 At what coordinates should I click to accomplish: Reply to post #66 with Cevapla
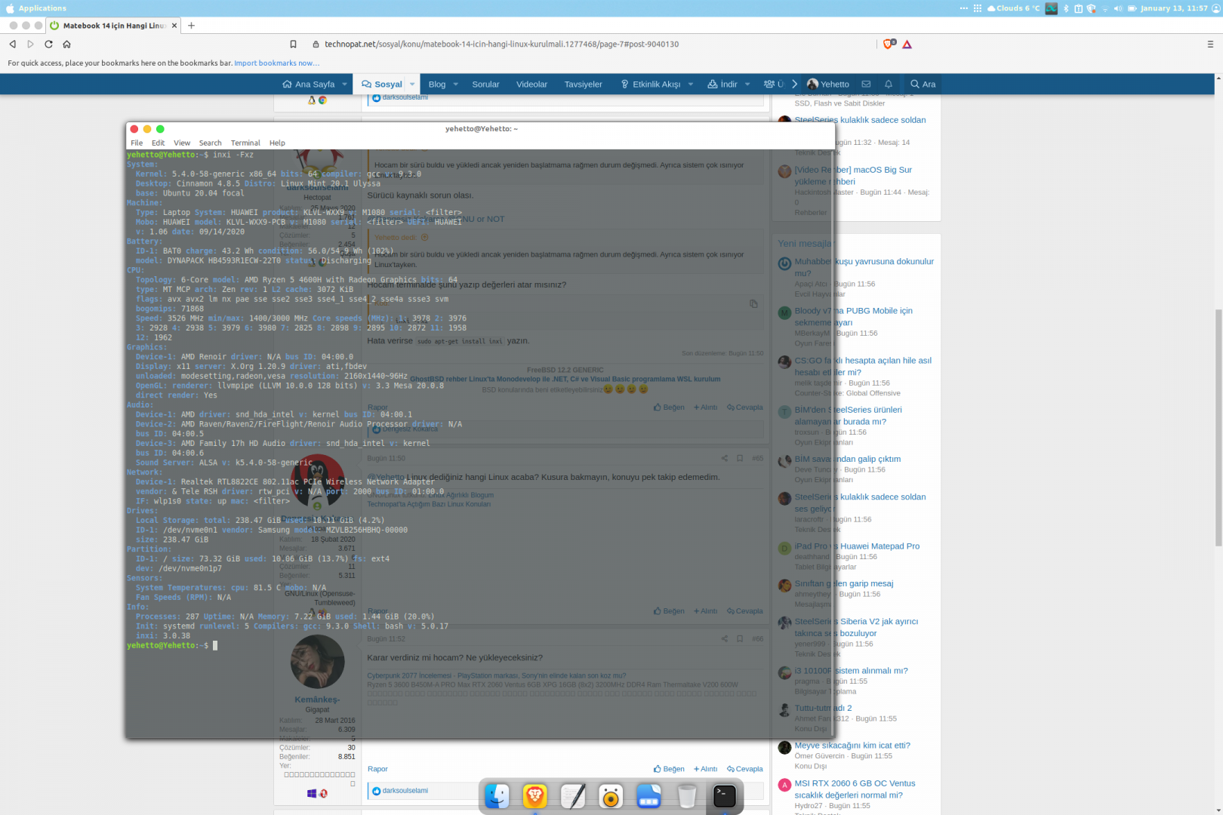click(745, 769)
